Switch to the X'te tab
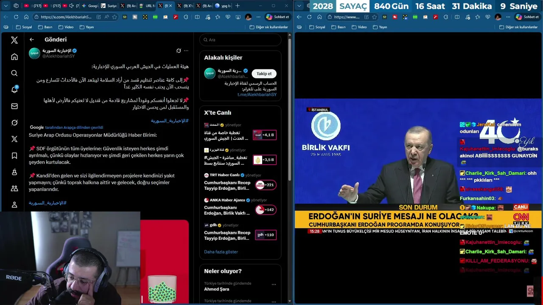This screenshot has height=305, width=543. pos(185,6)
